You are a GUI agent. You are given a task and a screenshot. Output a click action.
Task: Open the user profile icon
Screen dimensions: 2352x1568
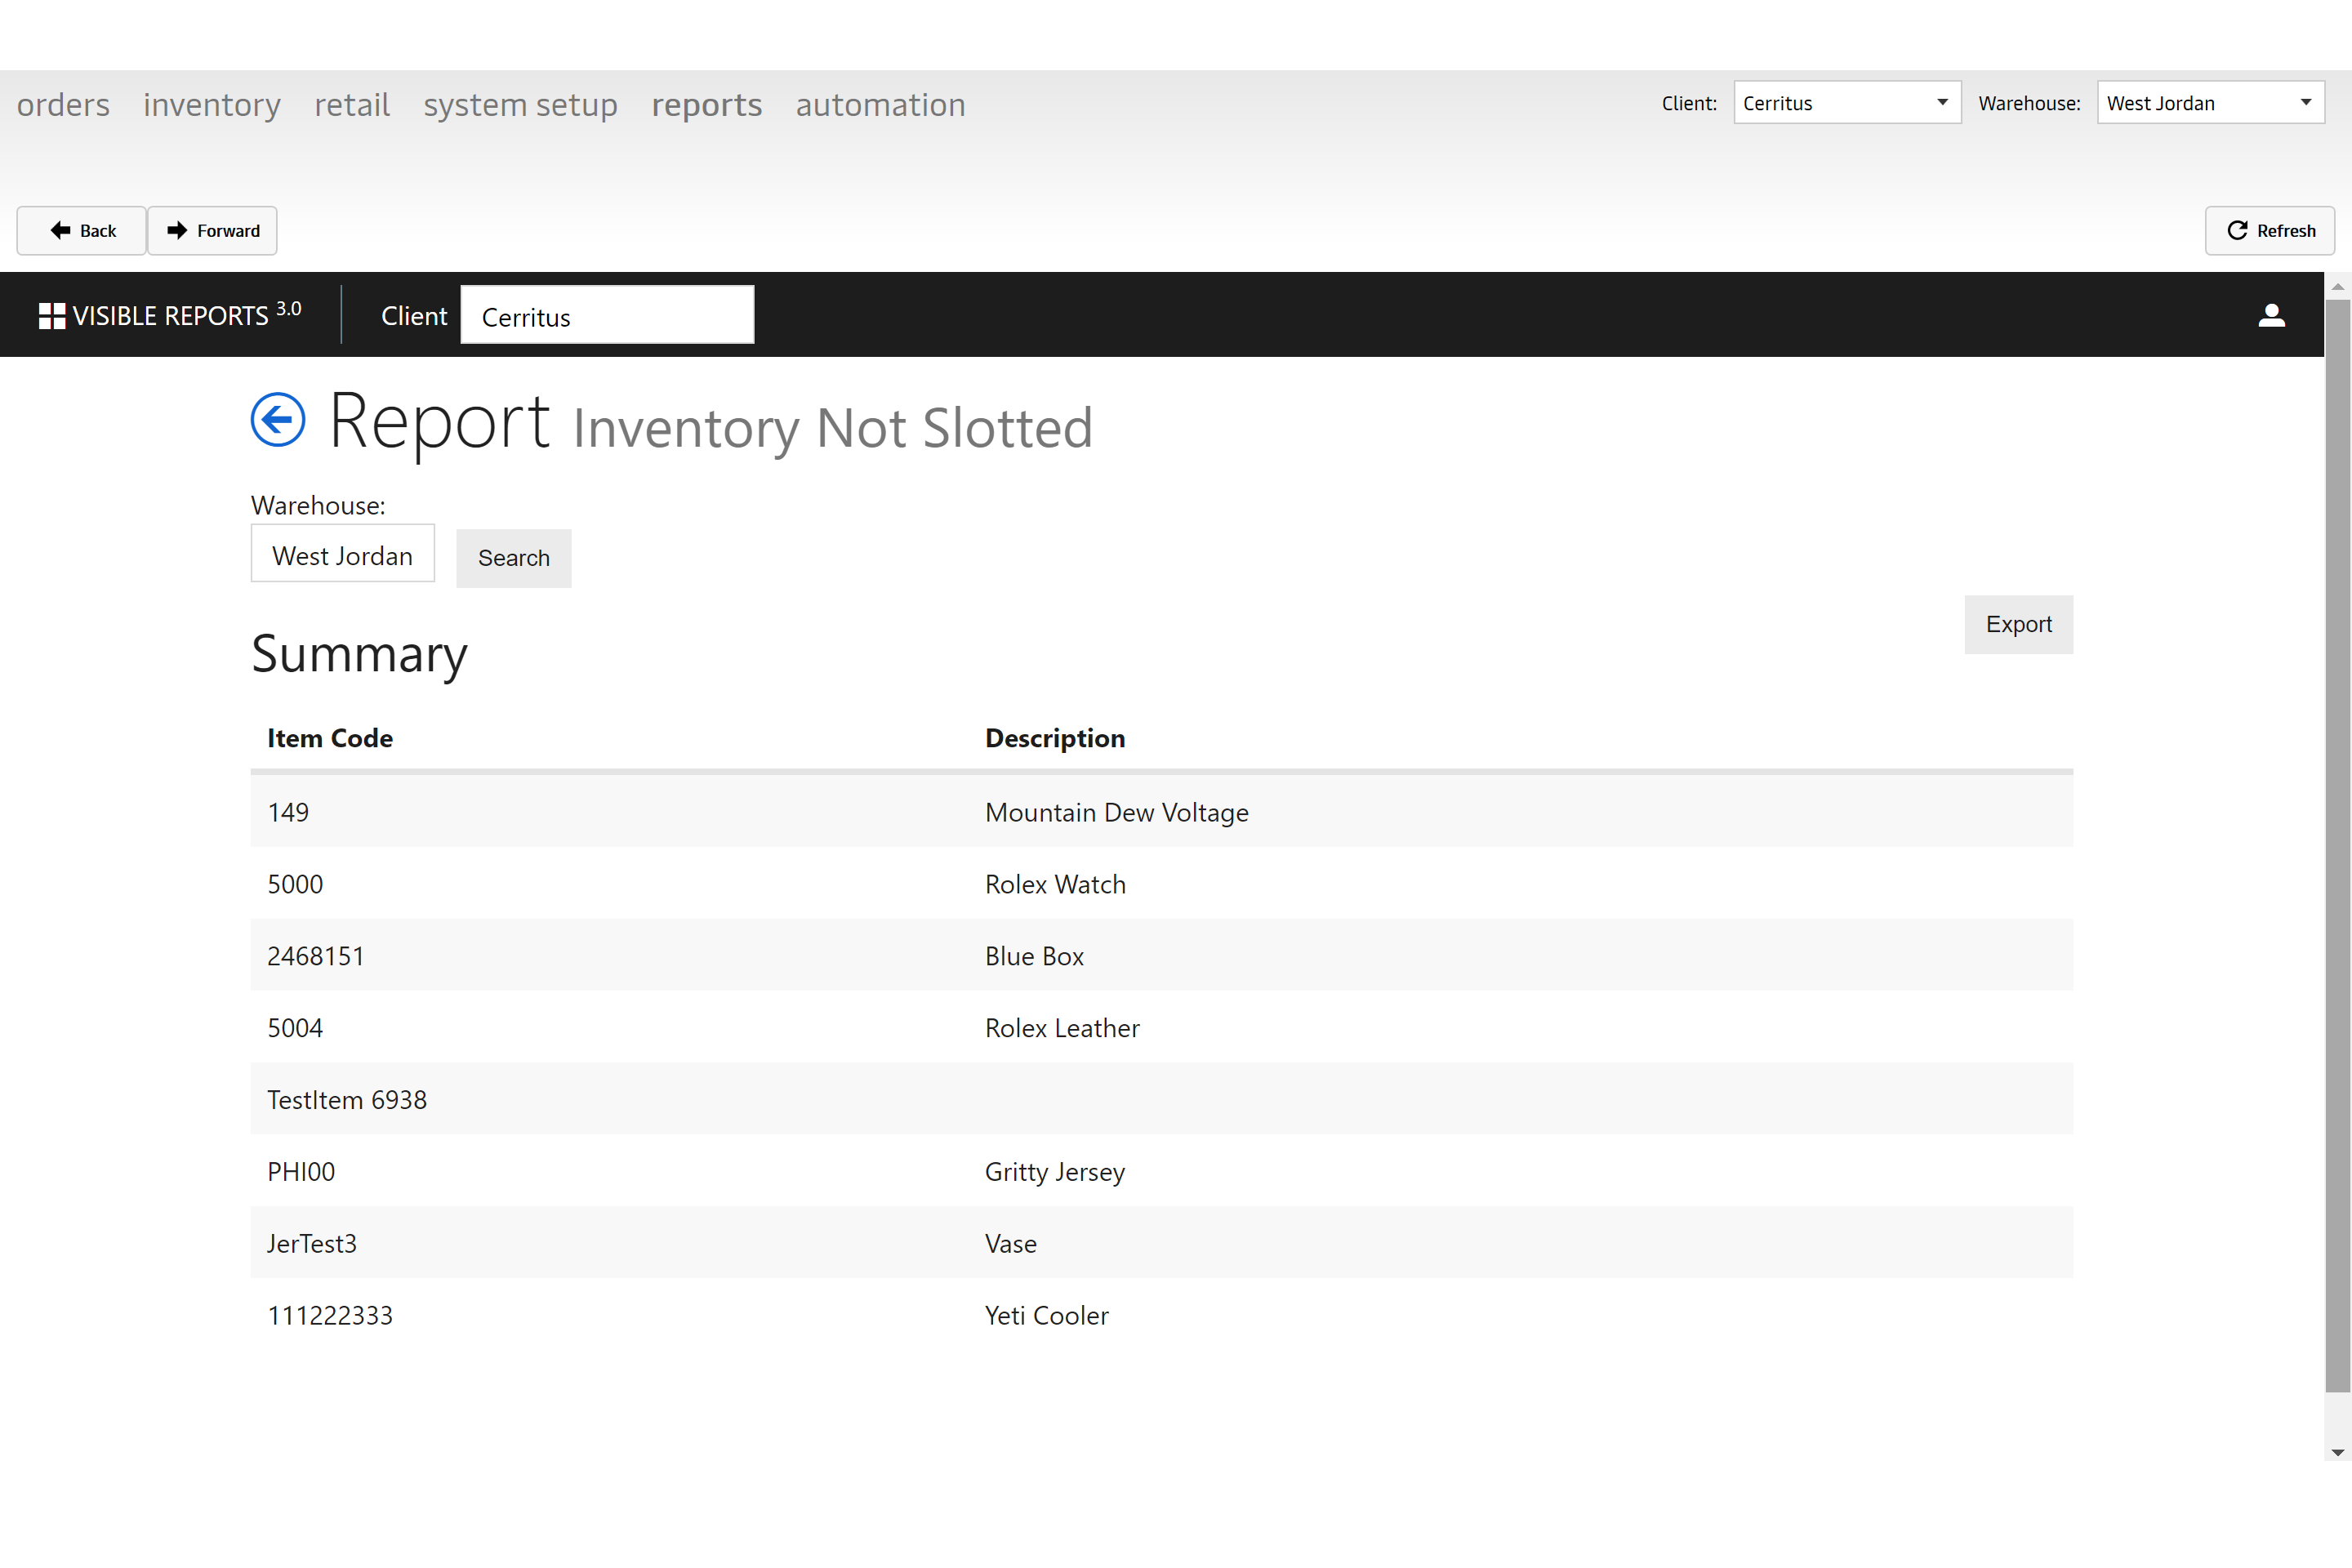coord(2272,315)
